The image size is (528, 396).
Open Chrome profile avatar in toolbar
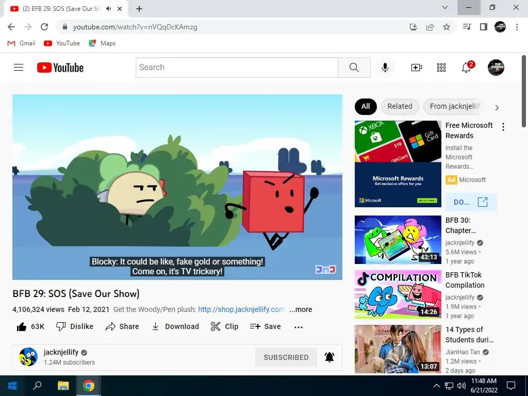coord(500,27)
